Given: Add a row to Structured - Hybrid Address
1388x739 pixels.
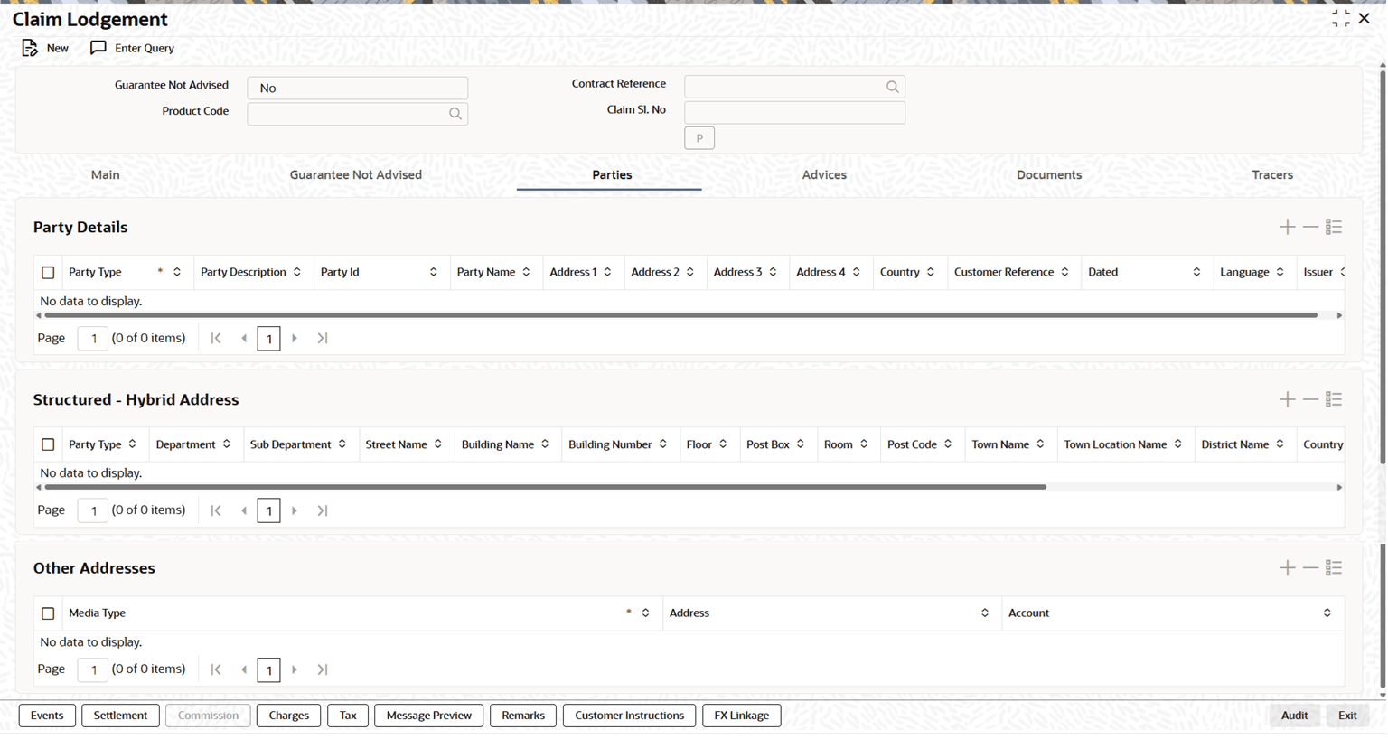Looking at the screenshot, I should (1288, 399).
